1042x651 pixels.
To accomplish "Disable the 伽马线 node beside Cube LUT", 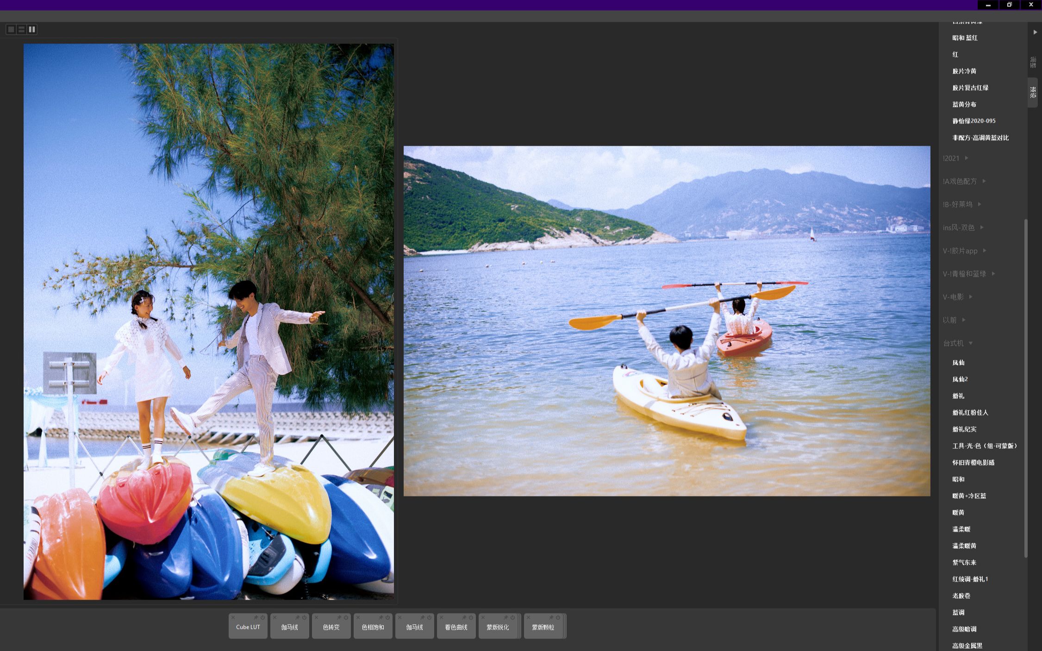I will coord(304,617).
